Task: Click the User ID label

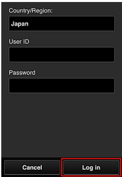Action: click(x=19, y=42)
